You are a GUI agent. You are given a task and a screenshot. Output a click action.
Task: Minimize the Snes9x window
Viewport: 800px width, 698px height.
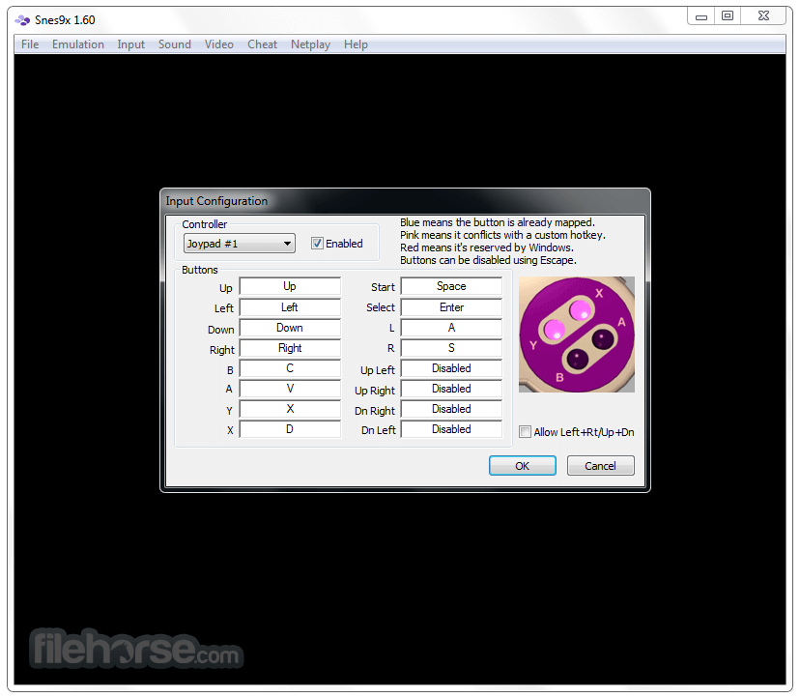coord(701,16)
